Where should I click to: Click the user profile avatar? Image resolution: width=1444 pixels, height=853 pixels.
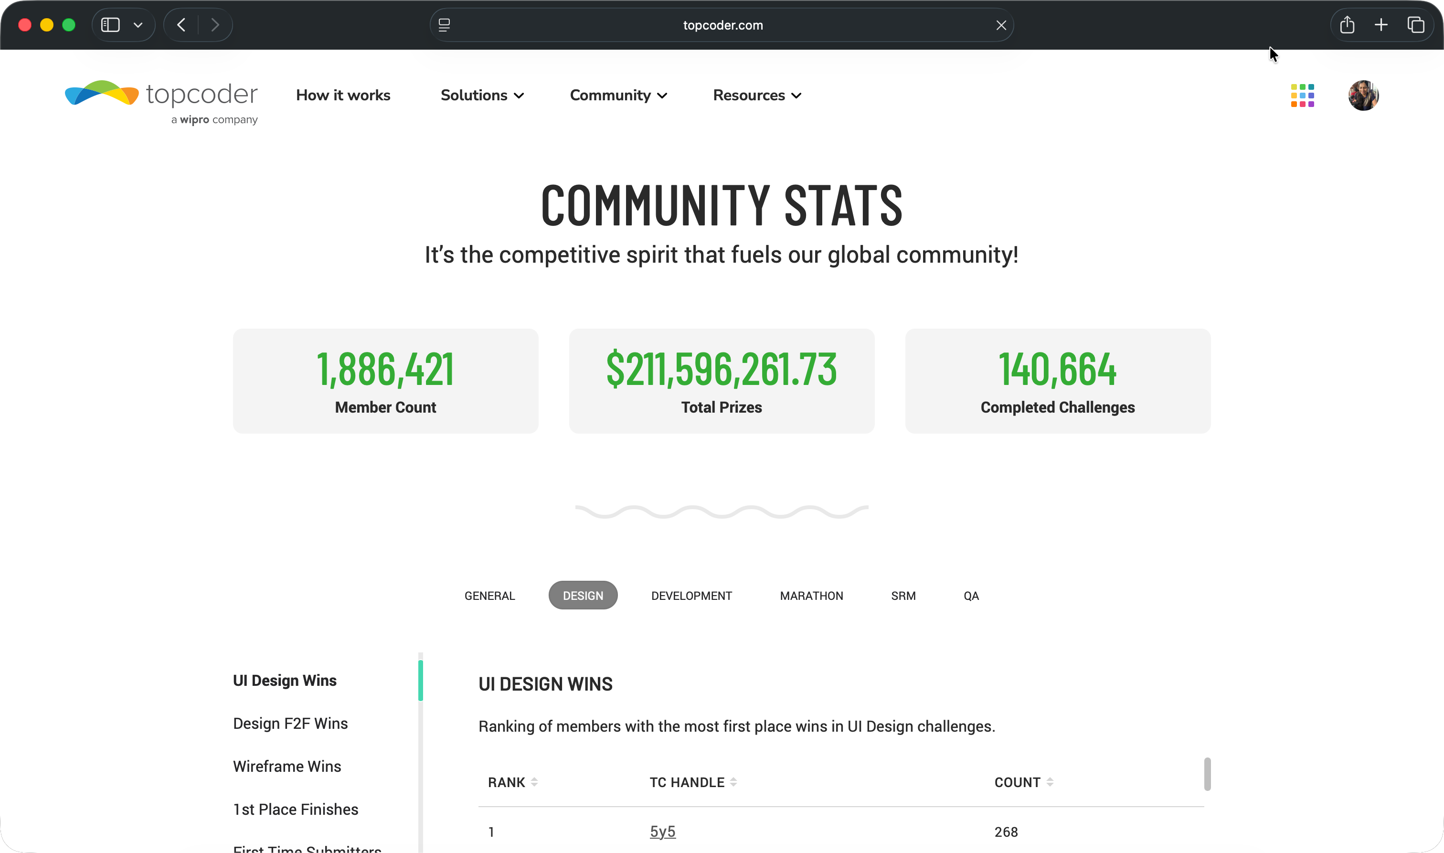[1363, 96]
